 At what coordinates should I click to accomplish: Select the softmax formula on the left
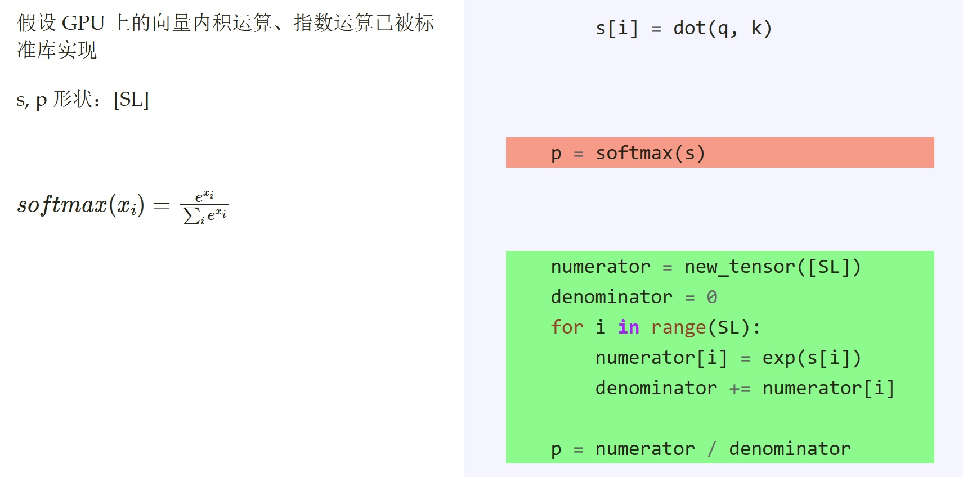pyautogui.click(x=123, y=206)
